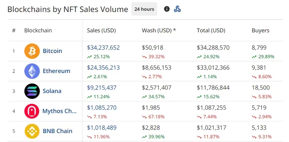This screenshot has height=142, width=289.
Task: Sort table by Sales (USD) column
Action: (101, 30)
